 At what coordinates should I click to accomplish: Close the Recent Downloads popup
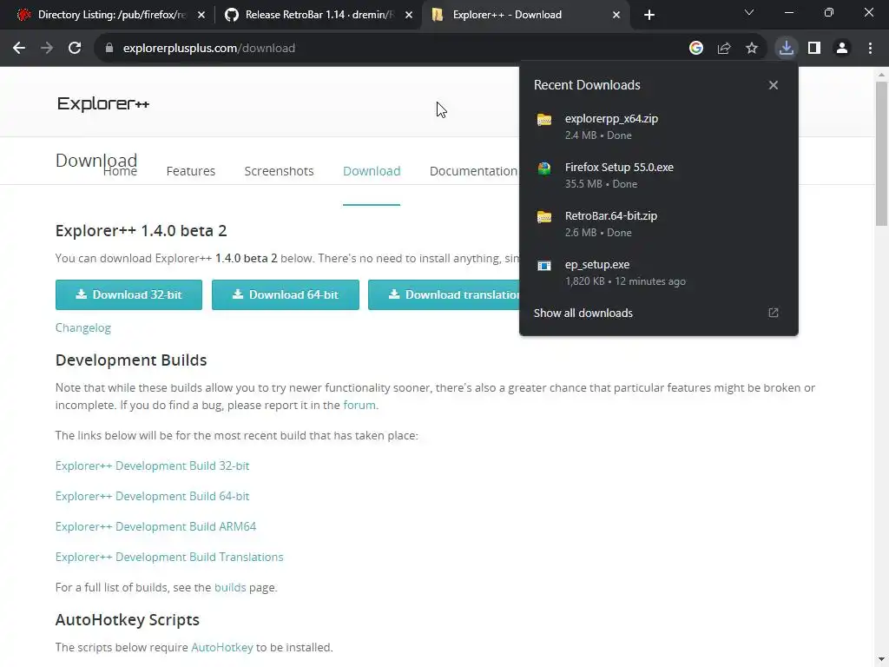tap(774, 85)
